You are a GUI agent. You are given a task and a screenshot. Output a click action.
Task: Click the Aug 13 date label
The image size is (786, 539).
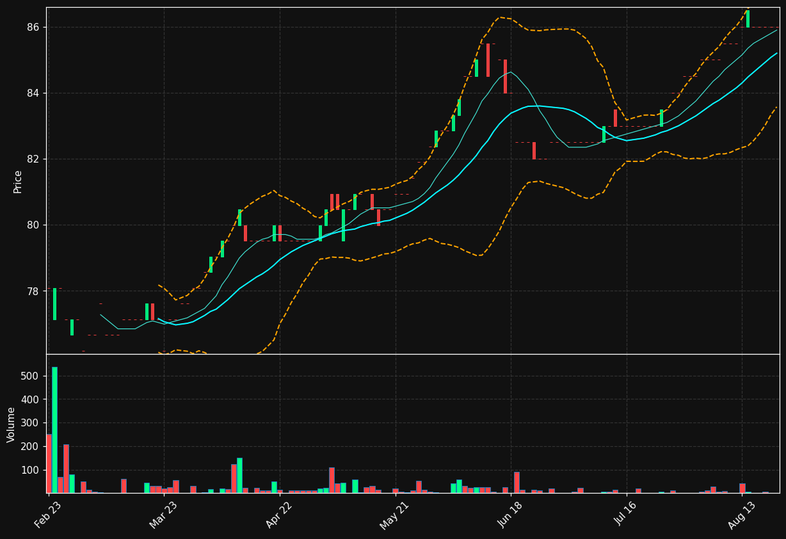[x=741, y=515]
